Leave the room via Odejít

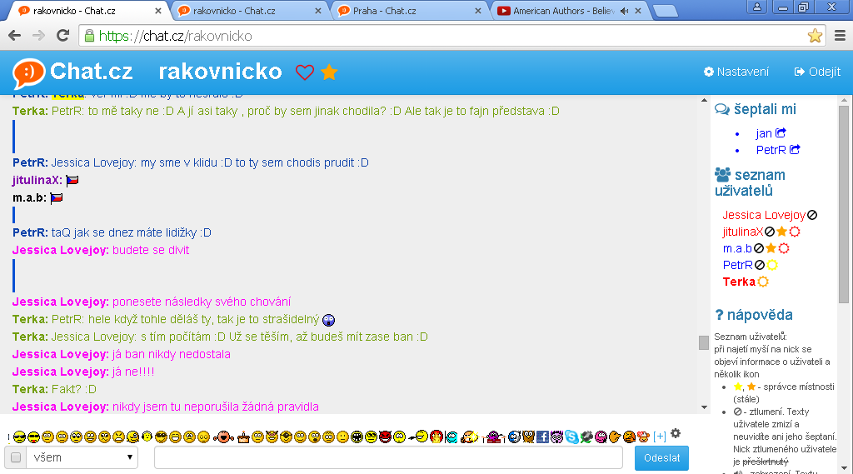pyautogui.click(x=817, y=72)
